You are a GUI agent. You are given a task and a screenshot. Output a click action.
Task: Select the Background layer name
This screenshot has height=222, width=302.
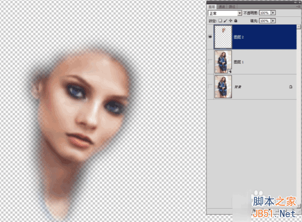click(238, 87)
